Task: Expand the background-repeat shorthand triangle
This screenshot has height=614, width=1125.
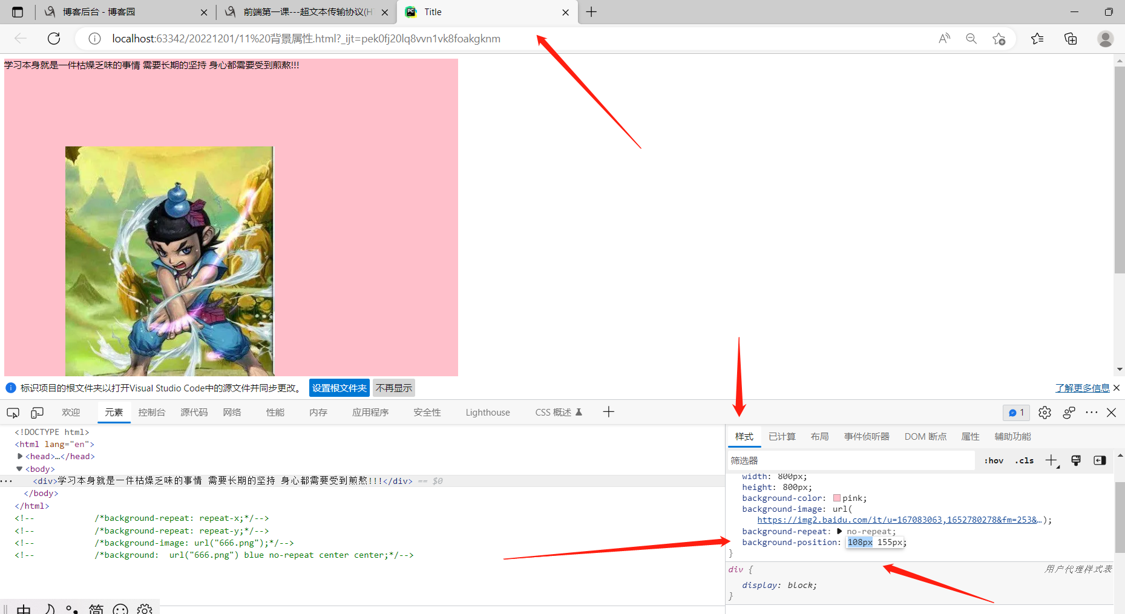Action: [839, 531]
